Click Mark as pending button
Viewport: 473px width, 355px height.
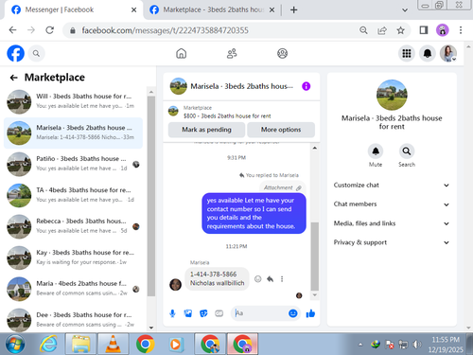pos(206,130)
